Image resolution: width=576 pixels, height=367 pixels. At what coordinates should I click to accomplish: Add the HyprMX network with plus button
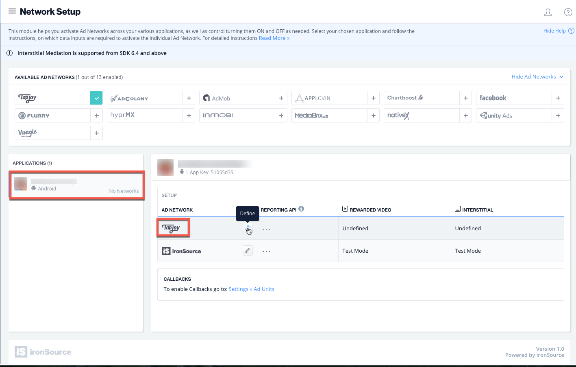point(189,116)
